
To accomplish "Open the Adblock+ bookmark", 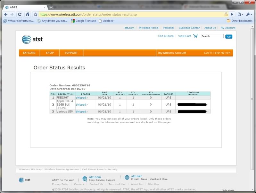I will 107,21.
